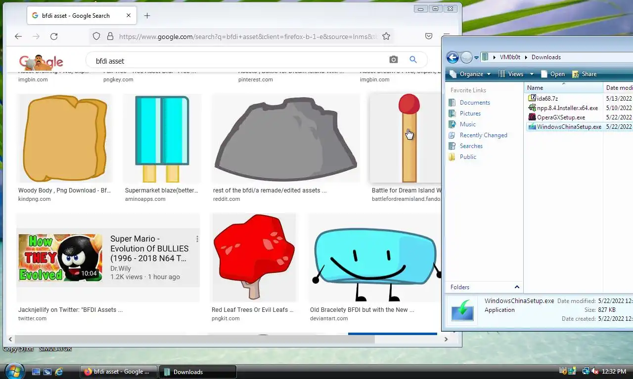The image size is (633, 379).
Task: Open Explorer recent pages dropdown arrow
Action: coord(476,58)
